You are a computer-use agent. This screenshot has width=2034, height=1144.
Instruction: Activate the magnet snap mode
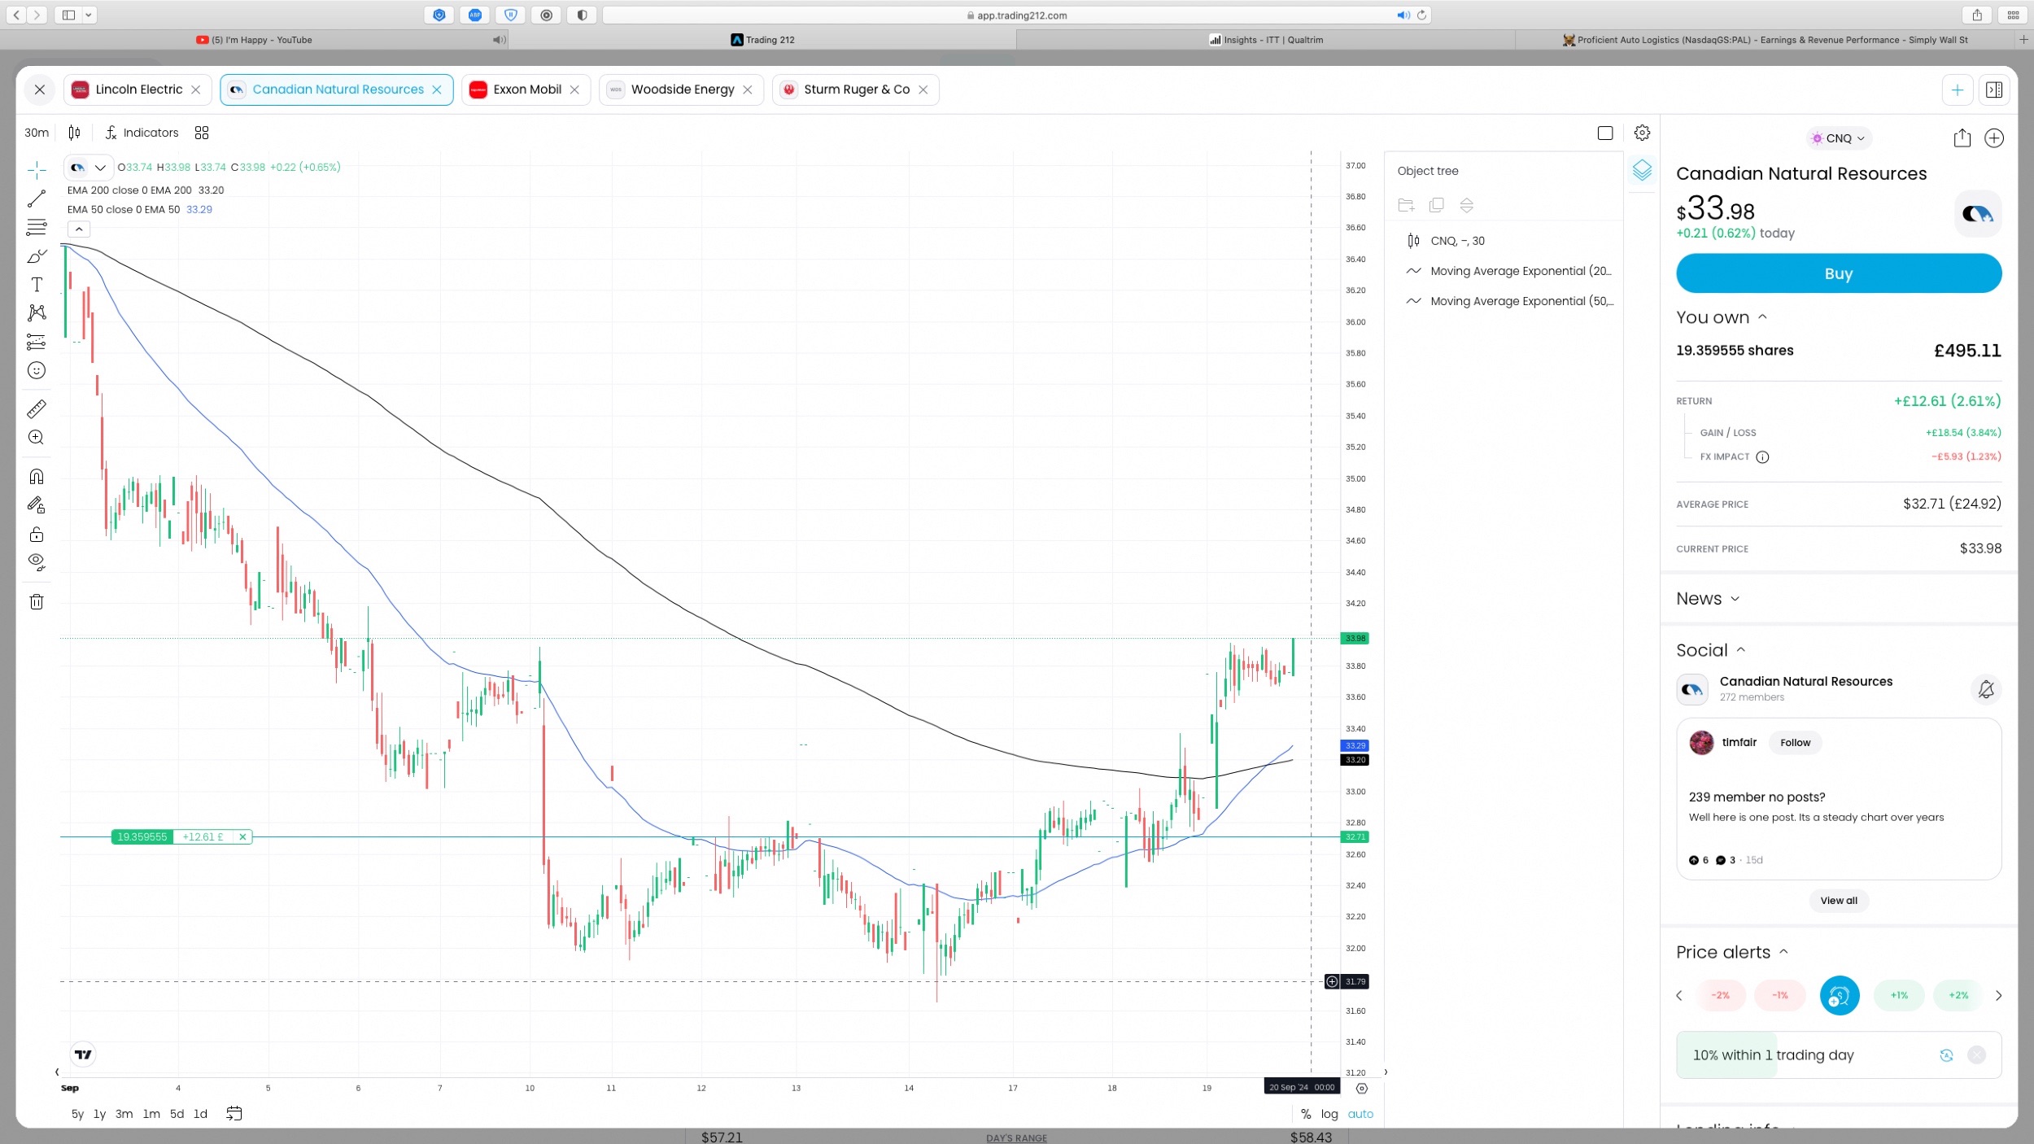pos(37,477)
